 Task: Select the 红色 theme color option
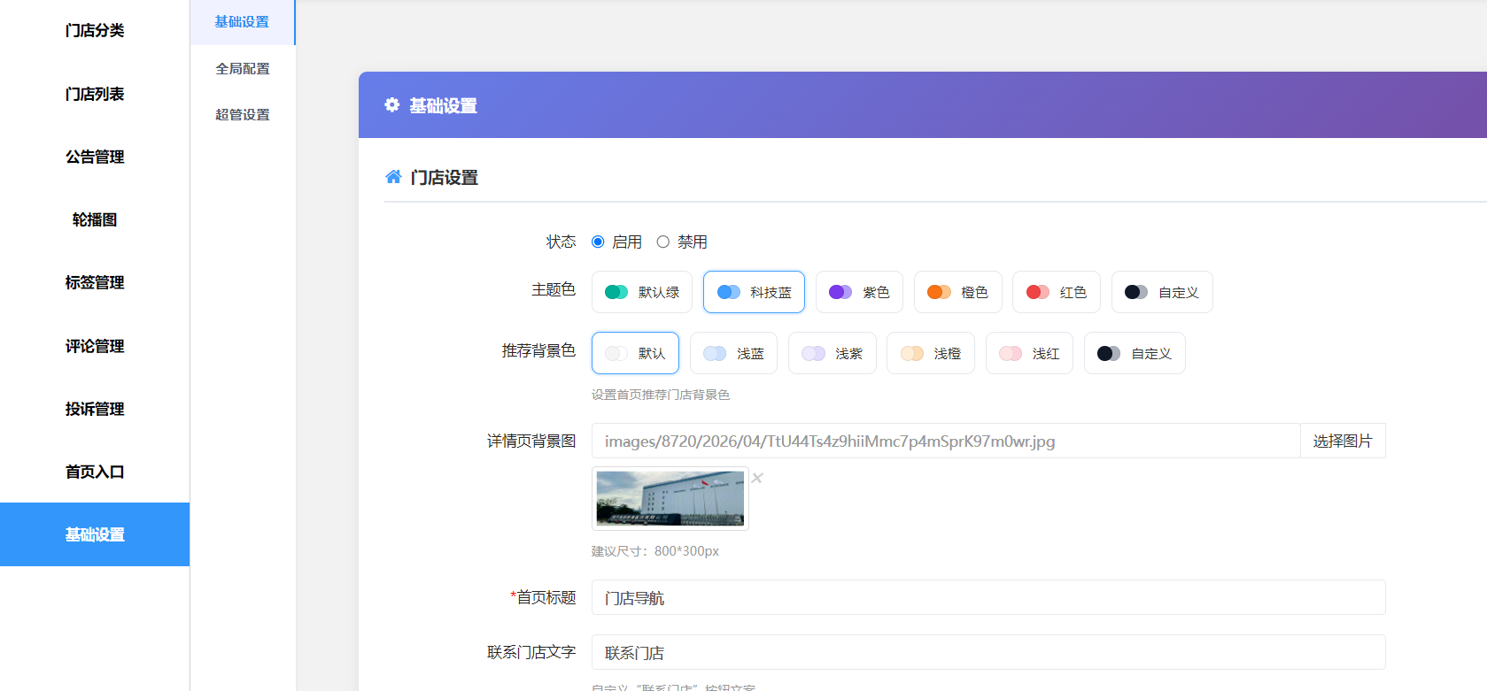pyautogui.click(x=1056, y=292)
